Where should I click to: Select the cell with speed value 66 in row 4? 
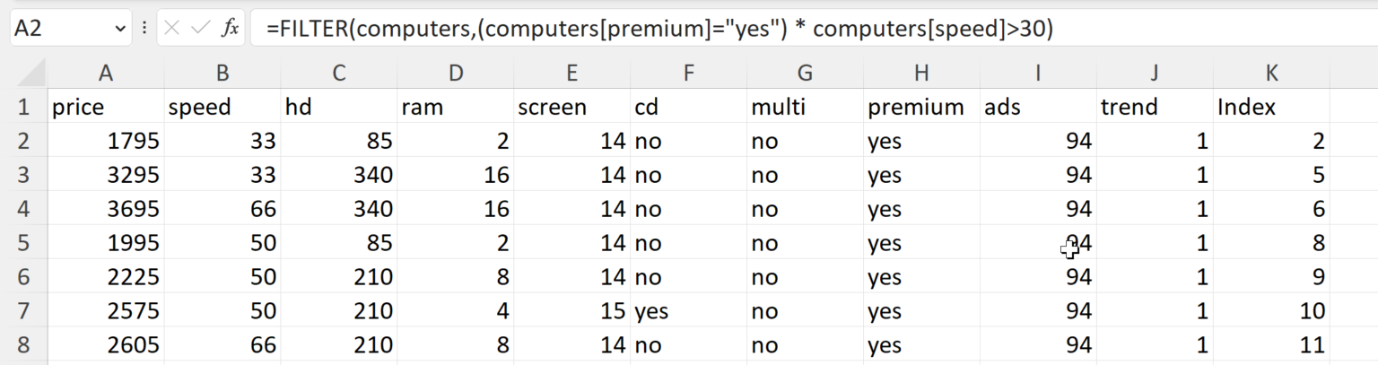coord(222,209)
